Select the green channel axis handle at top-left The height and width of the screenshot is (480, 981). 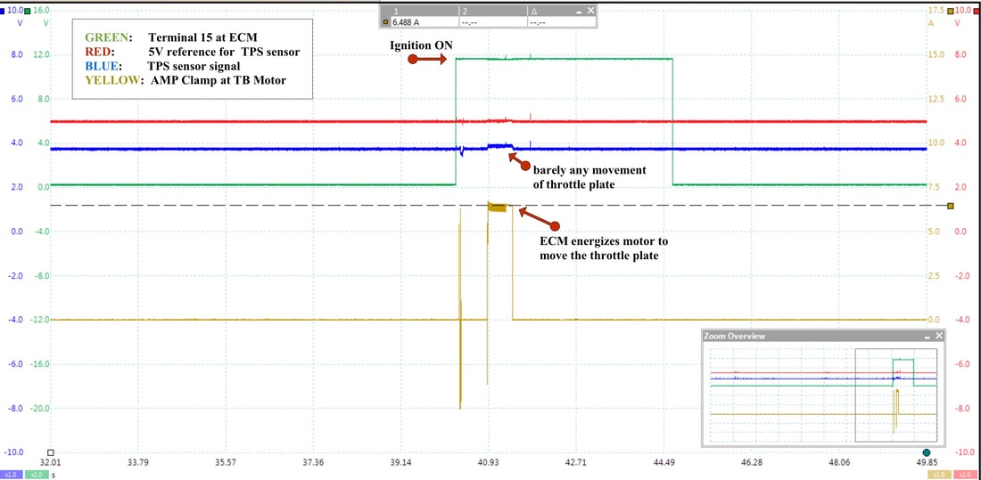(27, 11)
